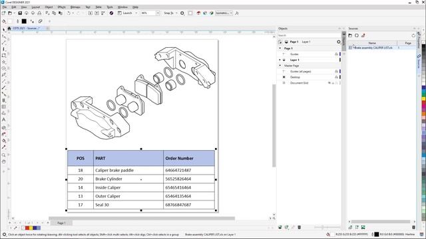Click the red break-link icon in Sources
This screenshot has width=426, height=239.
tap(363, 35)
